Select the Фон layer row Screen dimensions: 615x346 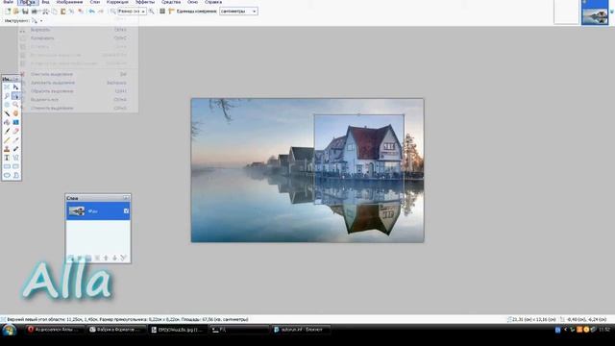[98, 211]
